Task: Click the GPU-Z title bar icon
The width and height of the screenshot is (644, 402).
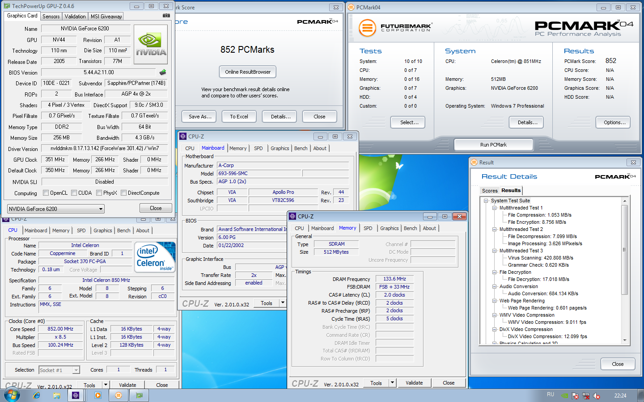Action: point(7,6)
